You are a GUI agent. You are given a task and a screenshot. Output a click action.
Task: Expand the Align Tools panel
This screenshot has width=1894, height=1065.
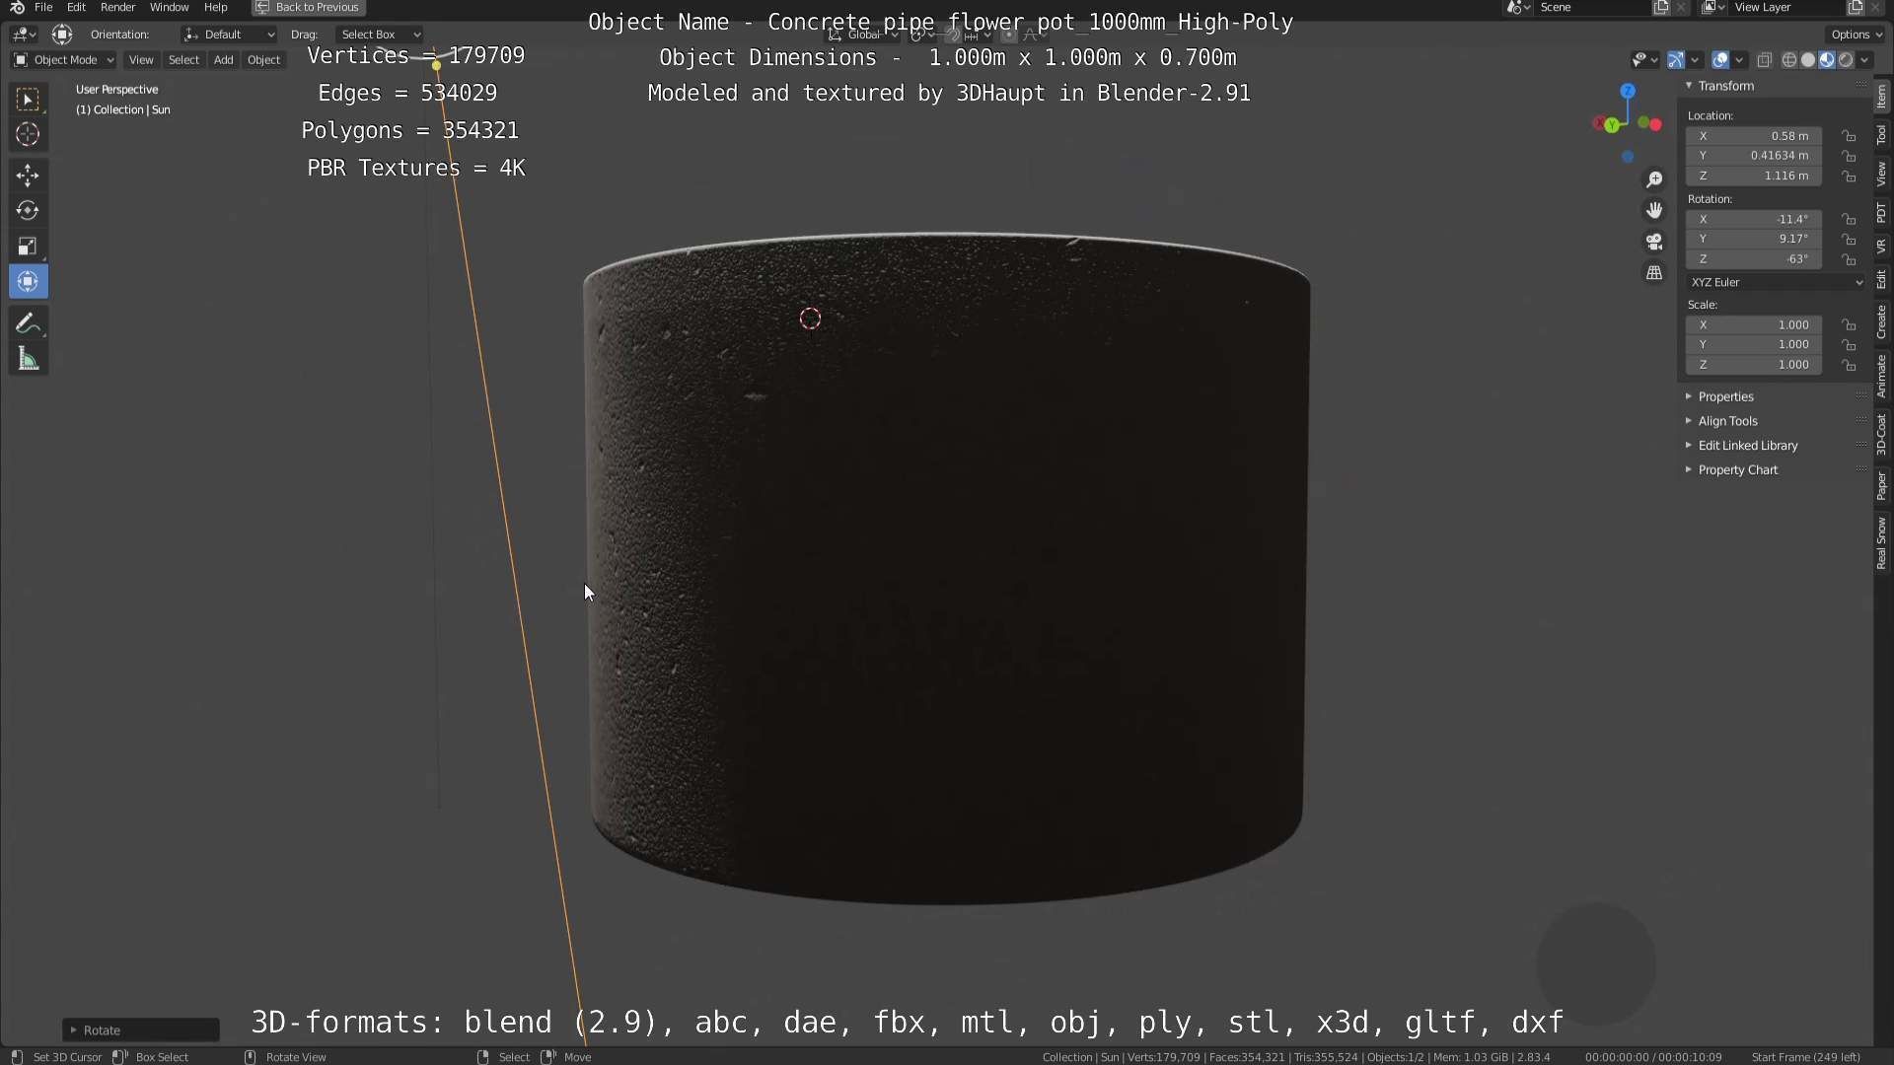[x=1689, y=421]
